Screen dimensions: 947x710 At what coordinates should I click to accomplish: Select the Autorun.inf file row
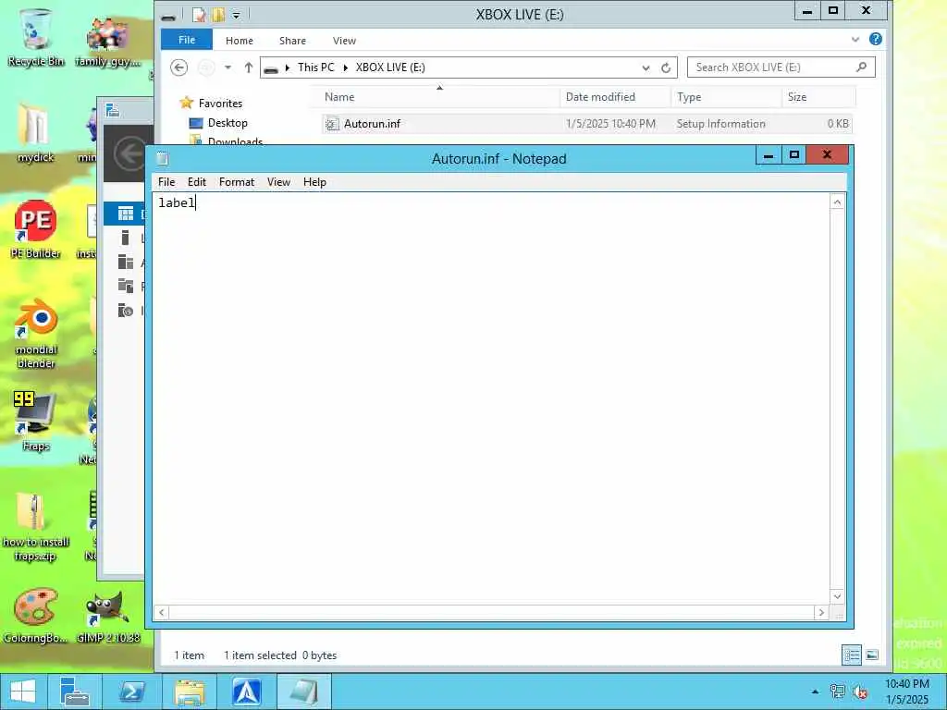click(x=587, y=124)
